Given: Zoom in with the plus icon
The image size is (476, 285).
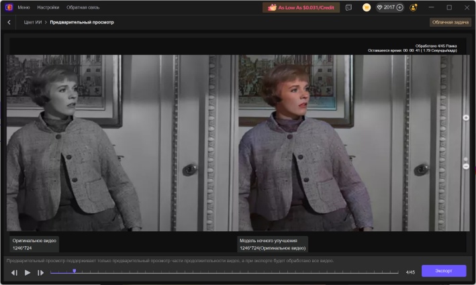Looking at the screenshot, I should tap(466, 117).
